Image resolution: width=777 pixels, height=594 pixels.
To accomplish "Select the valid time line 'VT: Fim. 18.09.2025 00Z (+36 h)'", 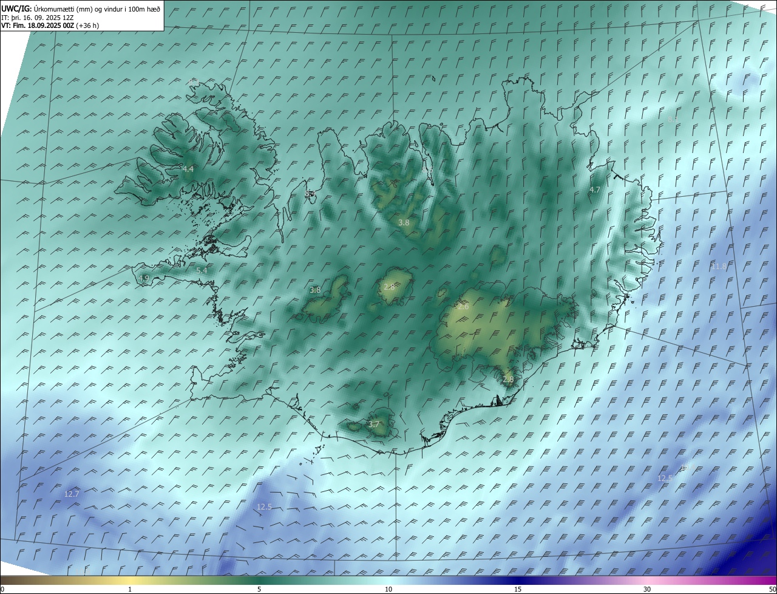I will point(50,26).
